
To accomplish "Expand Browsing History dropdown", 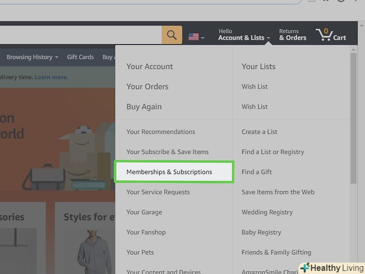I will pos(33,57).
